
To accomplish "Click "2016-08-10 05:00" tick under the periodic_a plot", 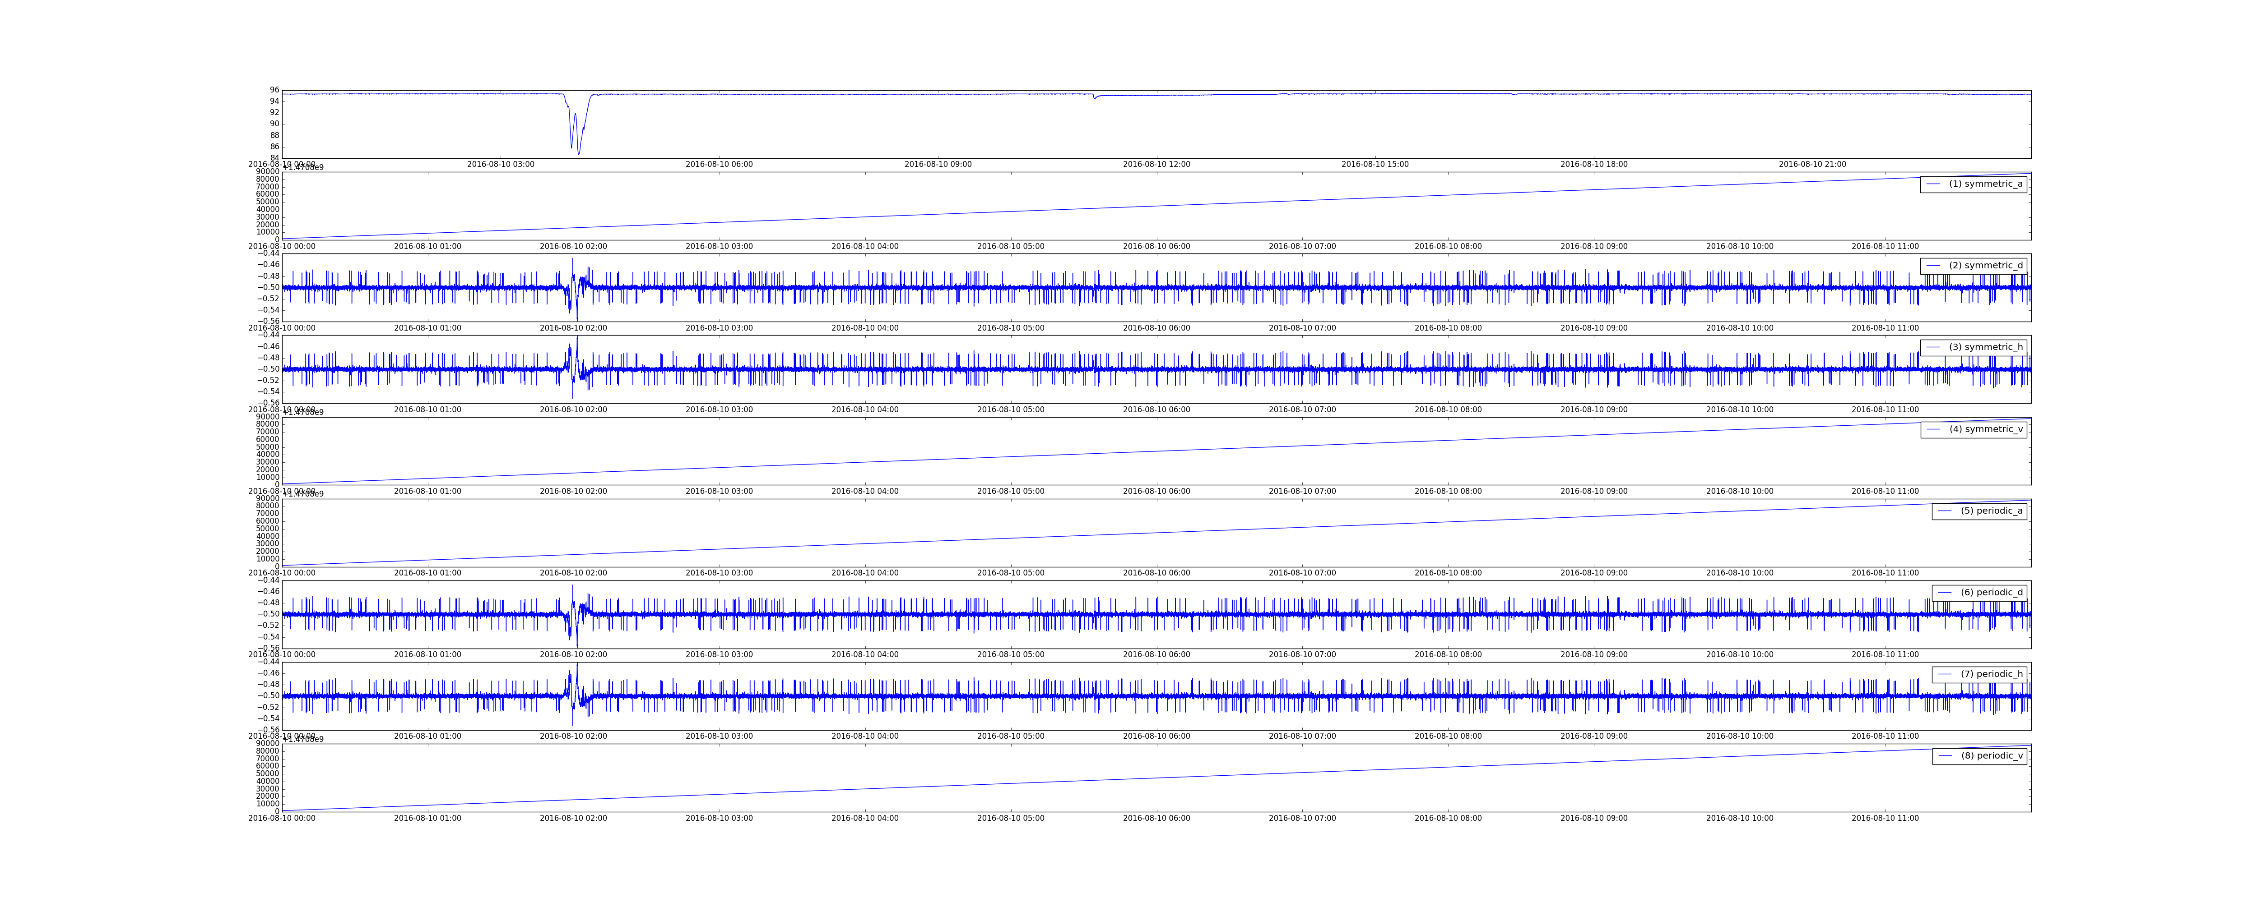I will pyautogui.click(x=1010, y=574).
